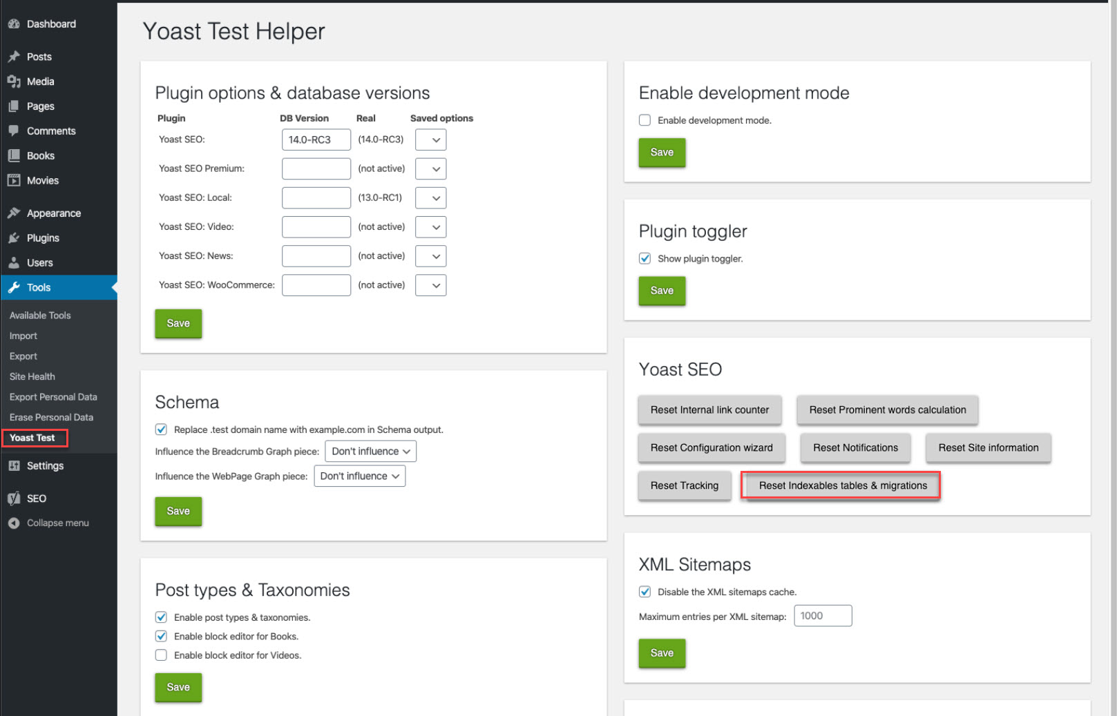
Task: Enable development mode checkbox
Action: [645, 120]
